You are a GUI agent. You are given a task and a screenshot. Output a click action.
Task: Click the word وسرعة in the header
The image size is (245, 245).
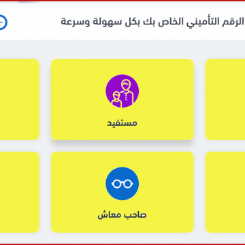pos(75,22)
